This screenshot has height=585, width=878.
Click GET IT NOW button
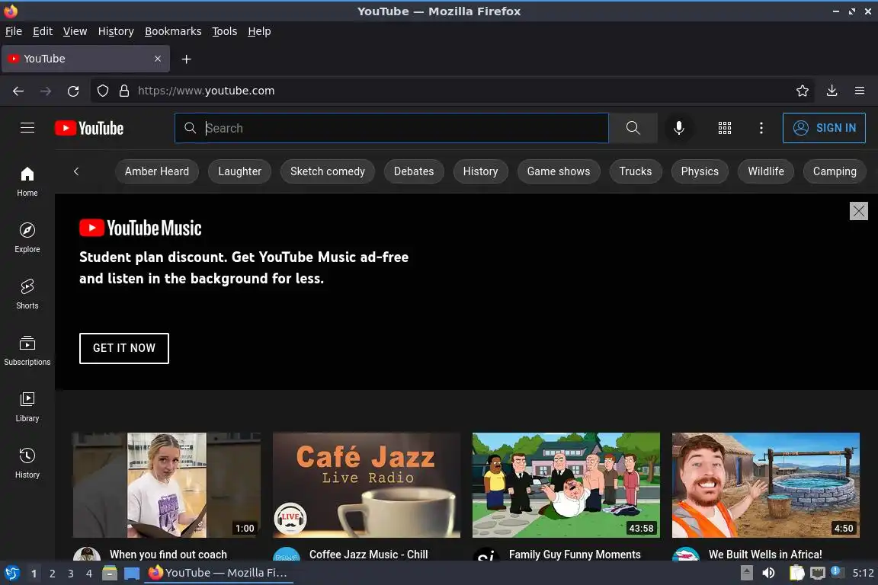[x=123, y=348]
